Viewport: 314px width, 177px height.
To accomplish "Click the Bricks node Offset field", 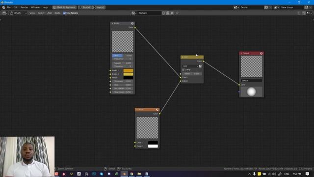I will 122,56.
